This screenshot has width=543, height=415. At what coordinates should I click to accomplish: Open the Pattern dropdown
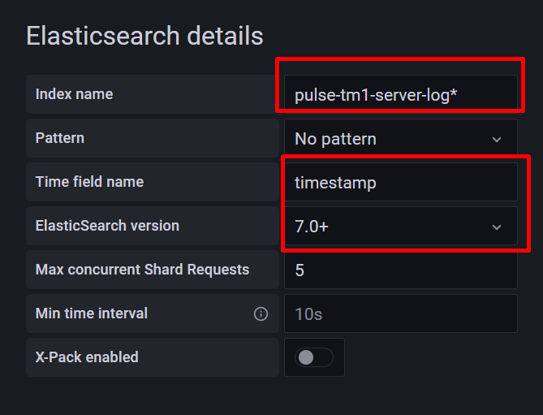click(399, 139)
